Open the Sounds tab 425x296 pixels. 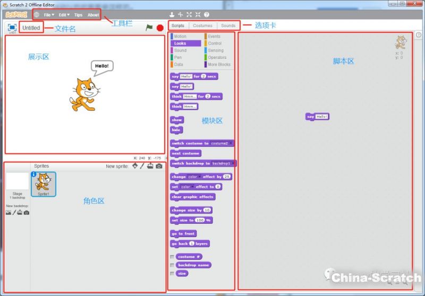[228, 25]
